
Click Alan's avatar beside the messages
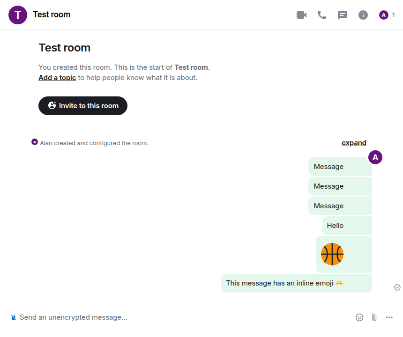pos(375,158)
